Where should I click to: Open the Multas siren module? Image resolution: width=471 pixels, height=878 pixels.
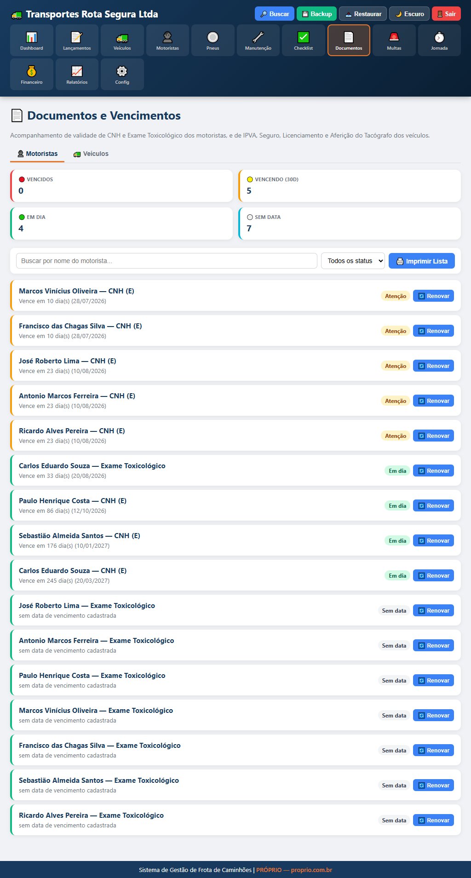pyautogui.click(x=394, y=40)
